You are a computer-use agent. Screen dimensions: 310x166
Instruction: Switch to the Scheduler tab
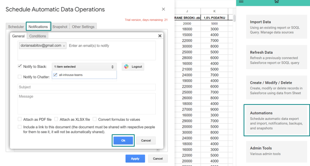coord(16,27)
